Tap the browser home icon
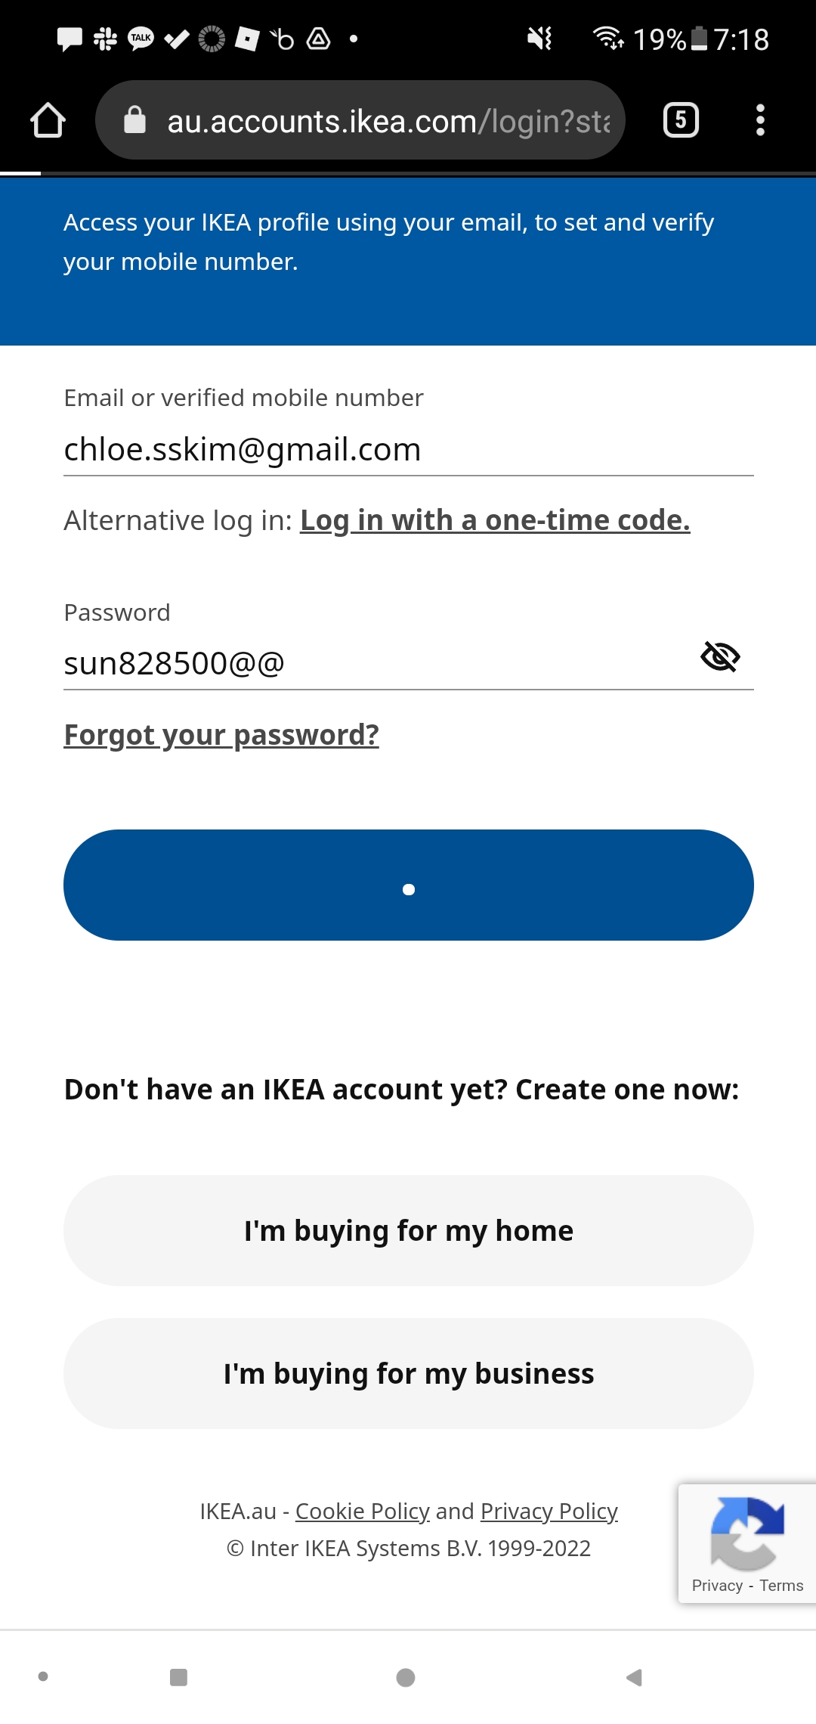The width and height of the screenshot is (816, 1724). coord(48,120)
